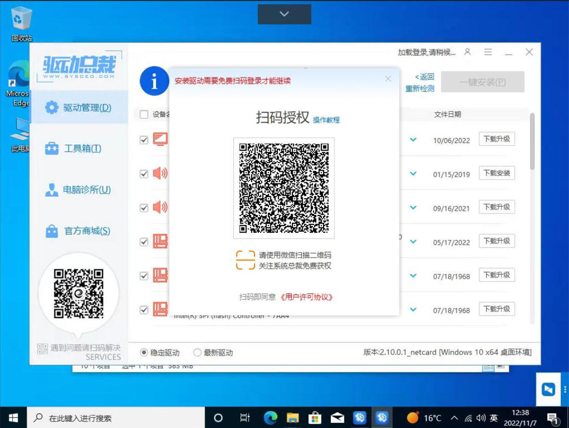This screenshot has height=428, width=569.
Task: Go to 官方商城(S)
Action: [x=79, y=231]
